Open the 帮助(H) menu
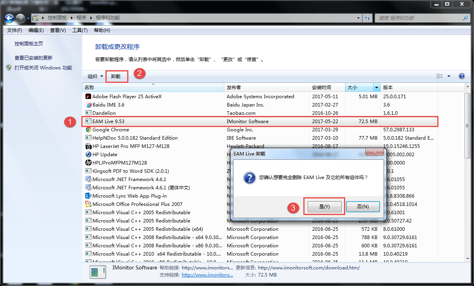 click(x=102, y=30)
